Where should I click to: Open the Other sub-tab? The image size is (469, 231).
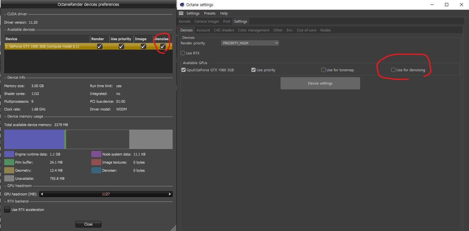click(x=278, y=30)
